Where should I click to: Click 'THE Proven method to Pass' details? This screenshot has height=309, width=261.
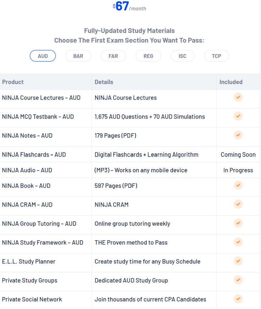[131, 243]
